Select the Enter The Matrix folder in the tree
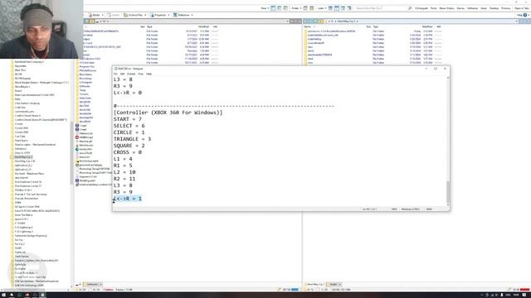The width and height of the screenshot is (531, 298). pos(24,215)
